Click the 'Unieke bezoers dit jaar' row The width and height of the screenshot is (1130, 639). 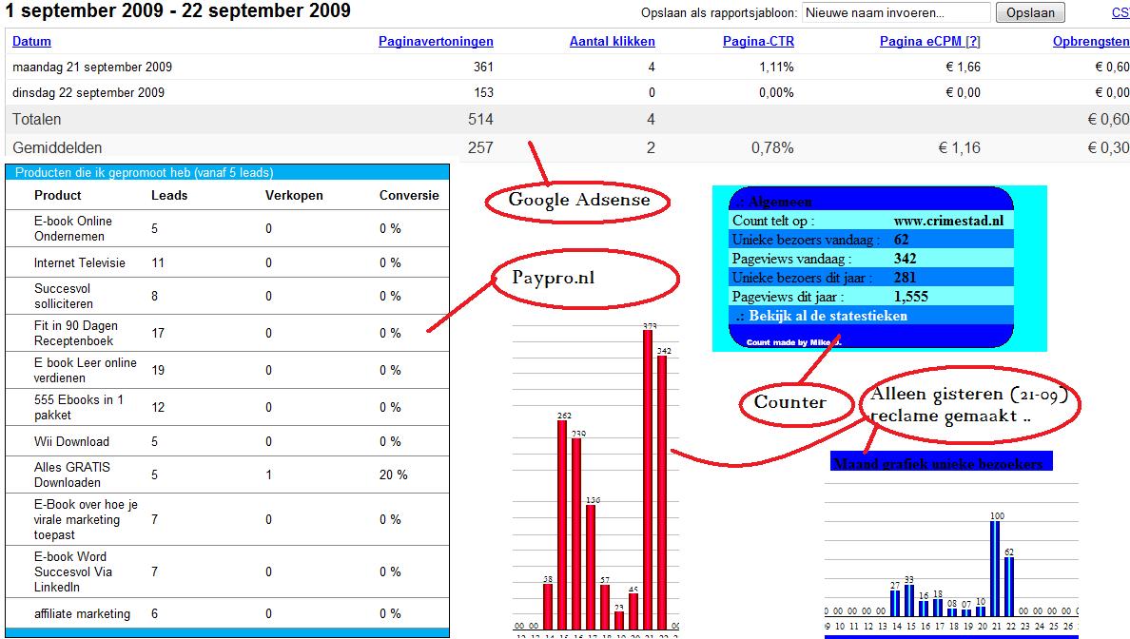tap(871, 278)
